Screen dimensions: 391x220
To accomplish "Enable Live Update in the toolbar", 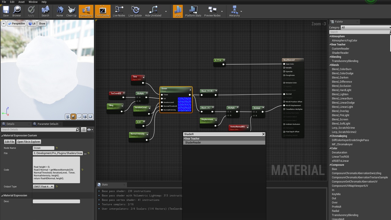I will [135, 11].
